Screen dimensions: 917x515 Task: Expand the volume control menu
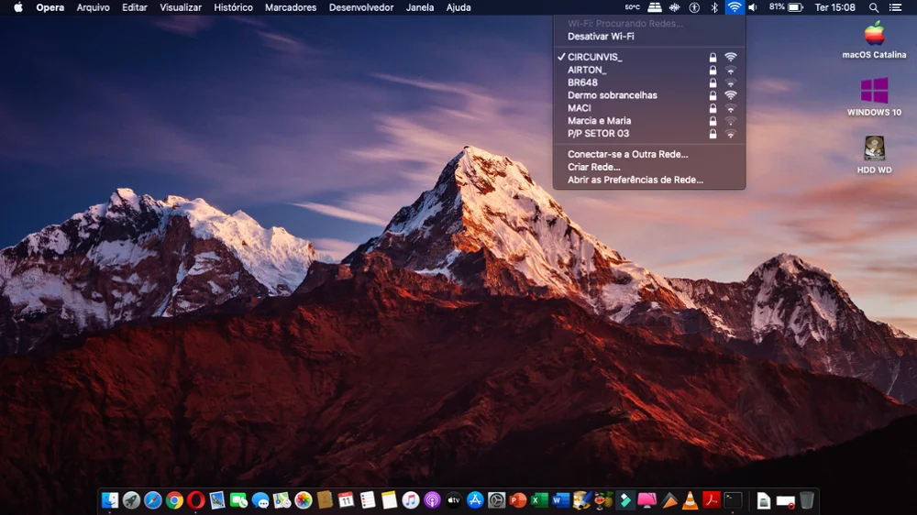[753, 7]
